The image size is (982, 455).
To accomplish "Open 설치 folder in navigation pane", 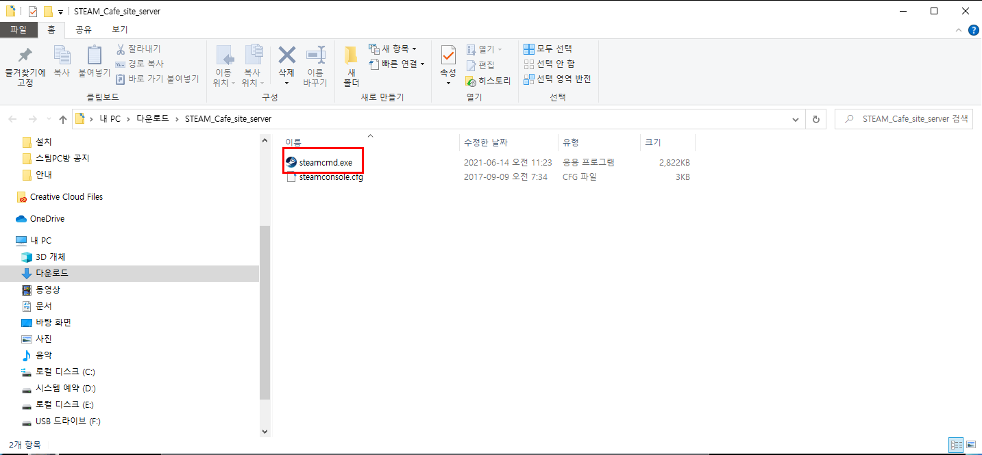I will (37, 142).
